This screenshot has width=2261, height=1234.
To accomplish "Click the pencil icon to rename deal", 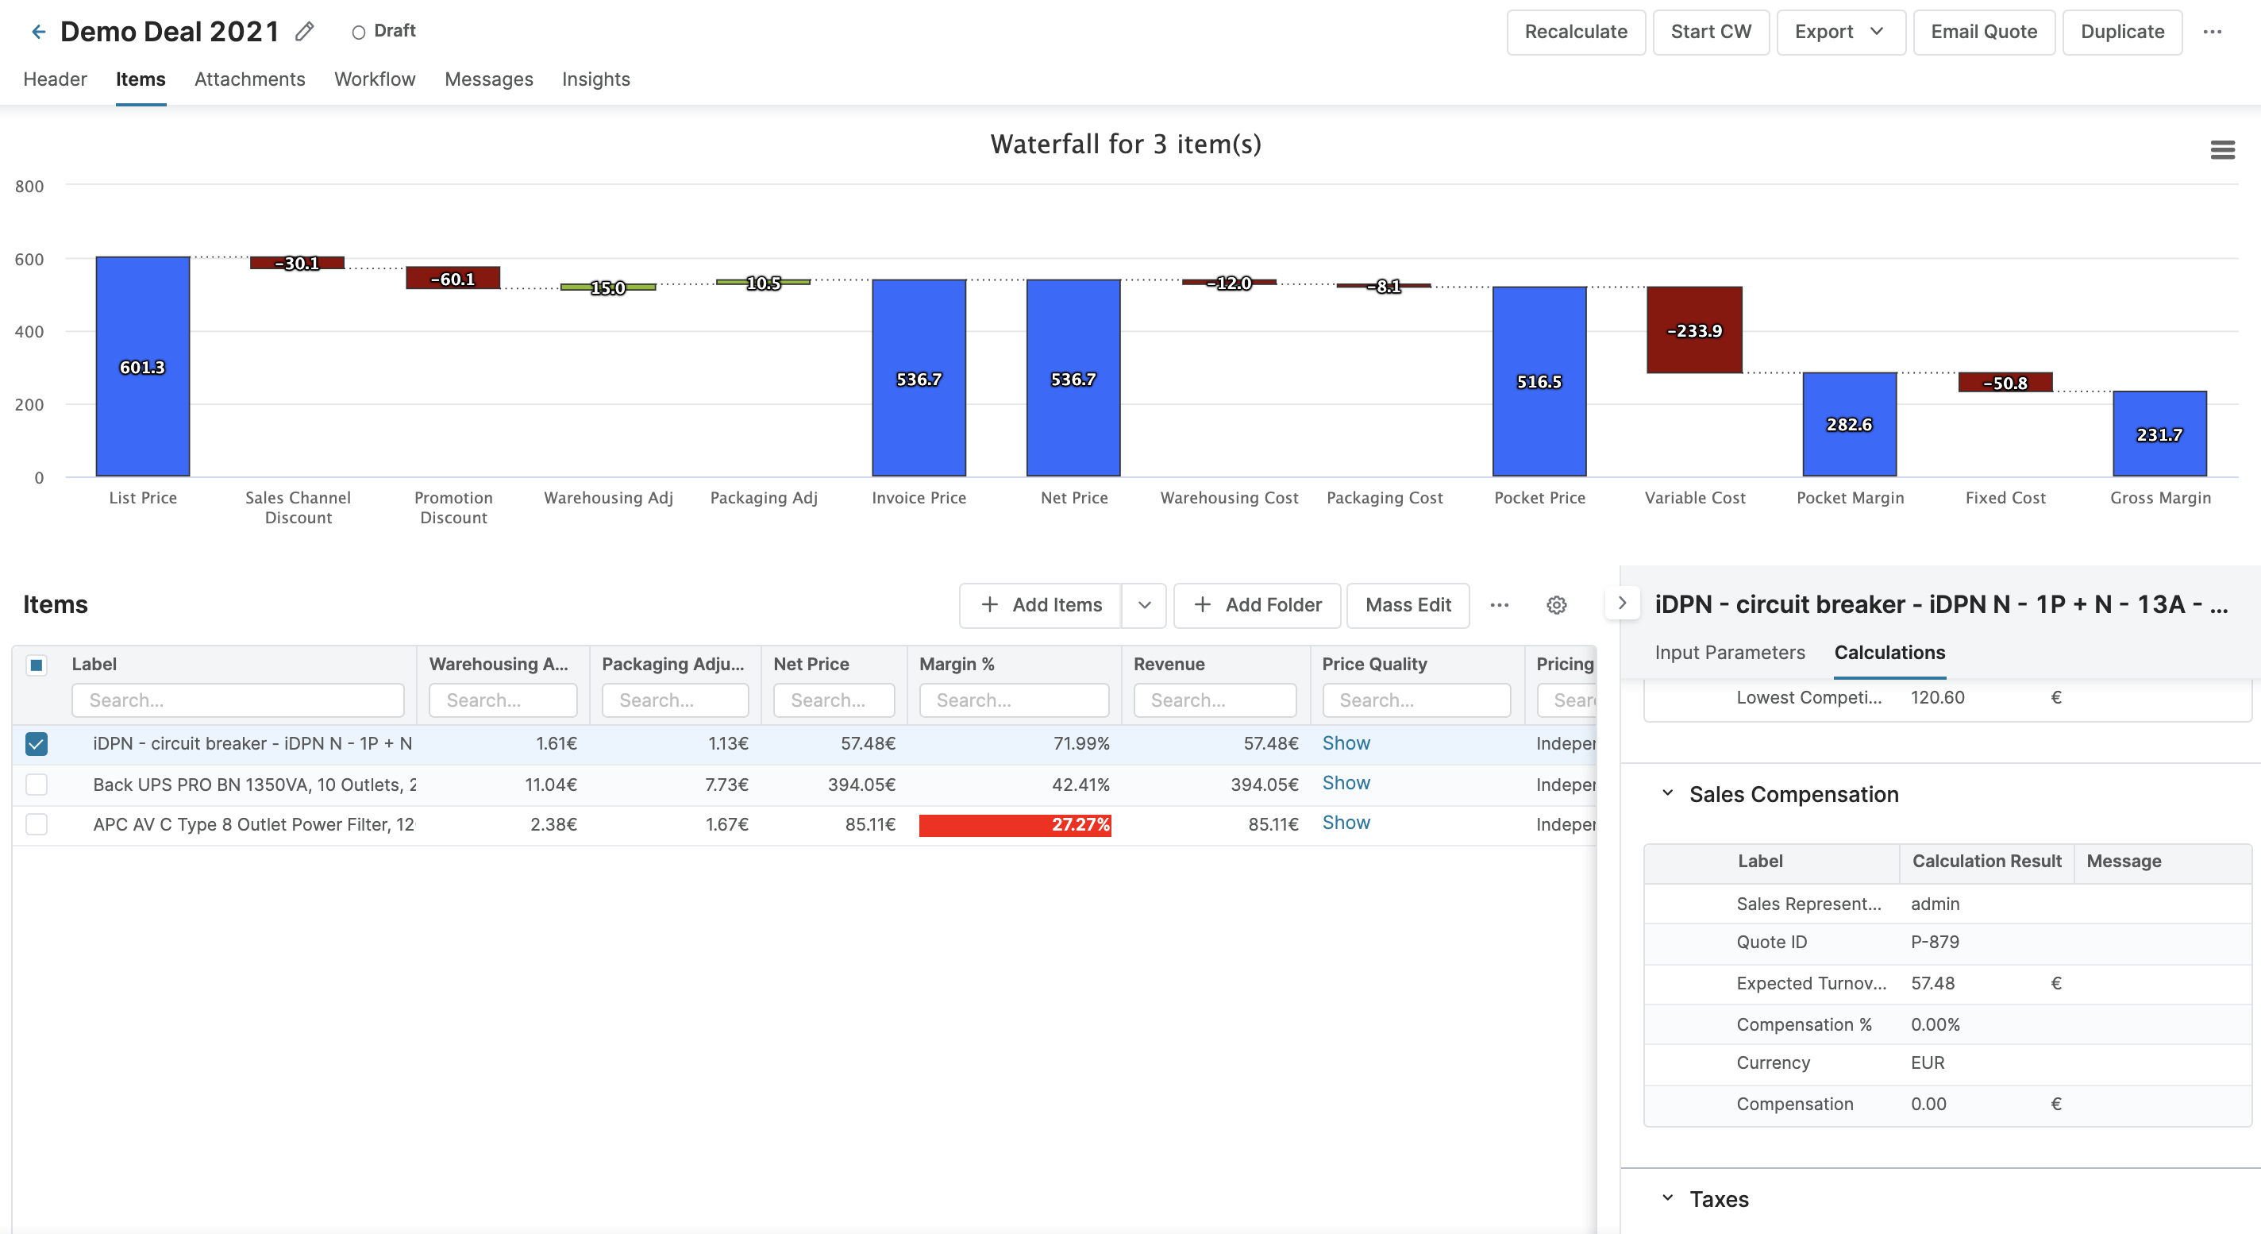I will tap(305, 32).
